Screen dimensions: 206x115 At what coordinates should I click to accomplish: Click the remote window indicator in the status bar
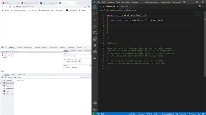(94, 114)
